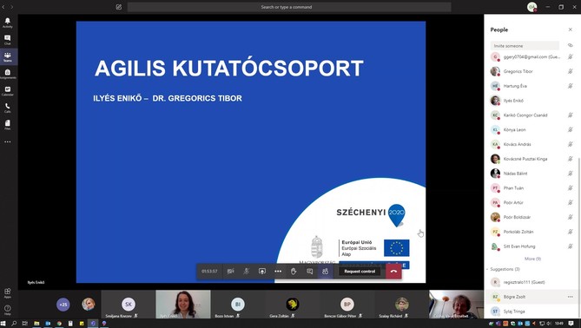Switch to Teams tab in sidebar
The width and height of the screenshot is (581, 328).
(8, 56)
